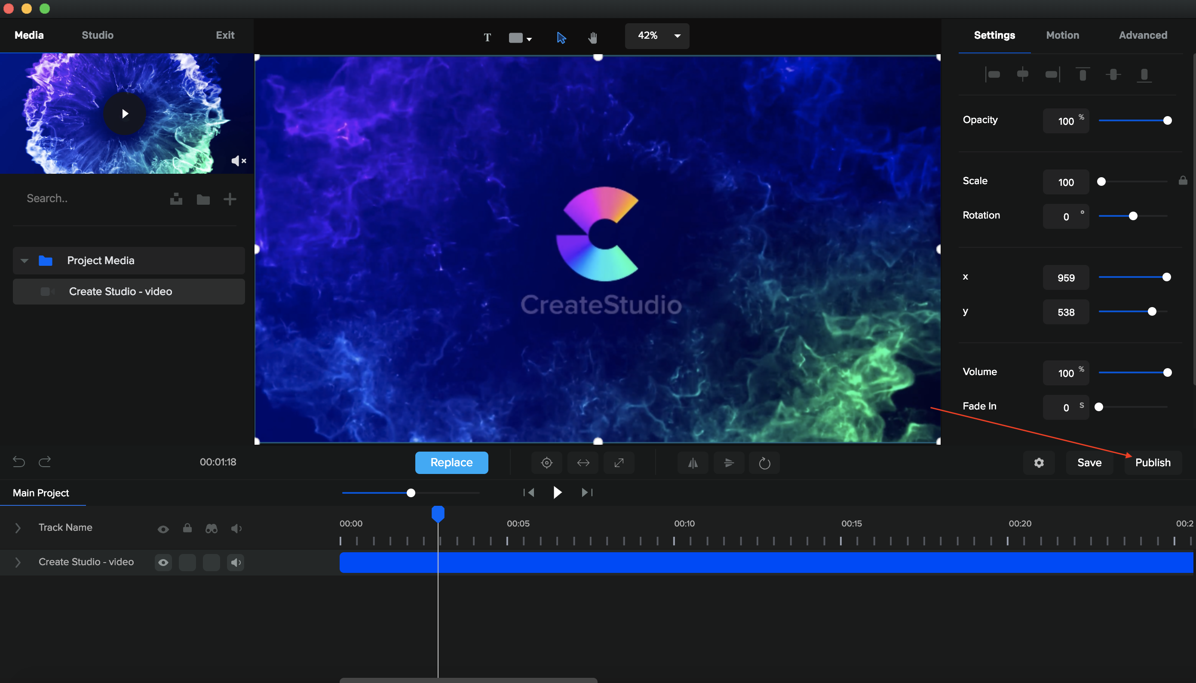Click the plus add media icon
The width and height of the screenshot is (1196, 683).
tap(230, 199)
